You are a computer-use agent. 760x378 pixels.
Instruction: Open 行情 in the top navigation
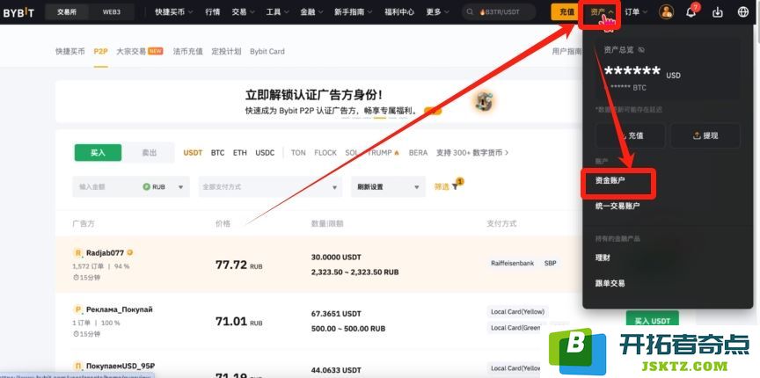(212, 12)
